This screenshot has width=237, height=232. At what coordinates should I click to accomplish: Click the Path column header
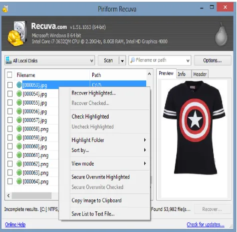pos(118,75)
